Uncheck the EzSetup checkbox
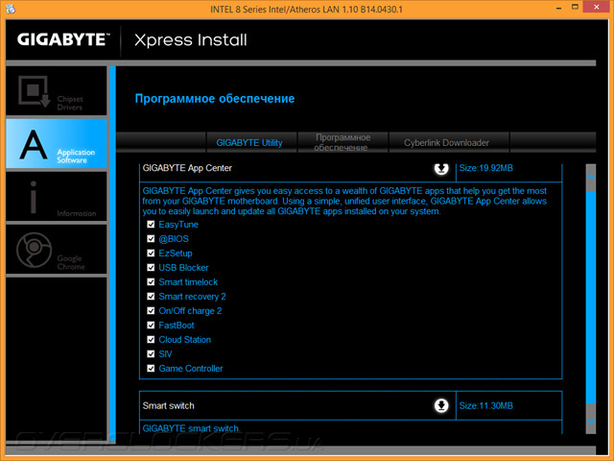The width and height of the screenshot is (614, 461). (151, 254)
